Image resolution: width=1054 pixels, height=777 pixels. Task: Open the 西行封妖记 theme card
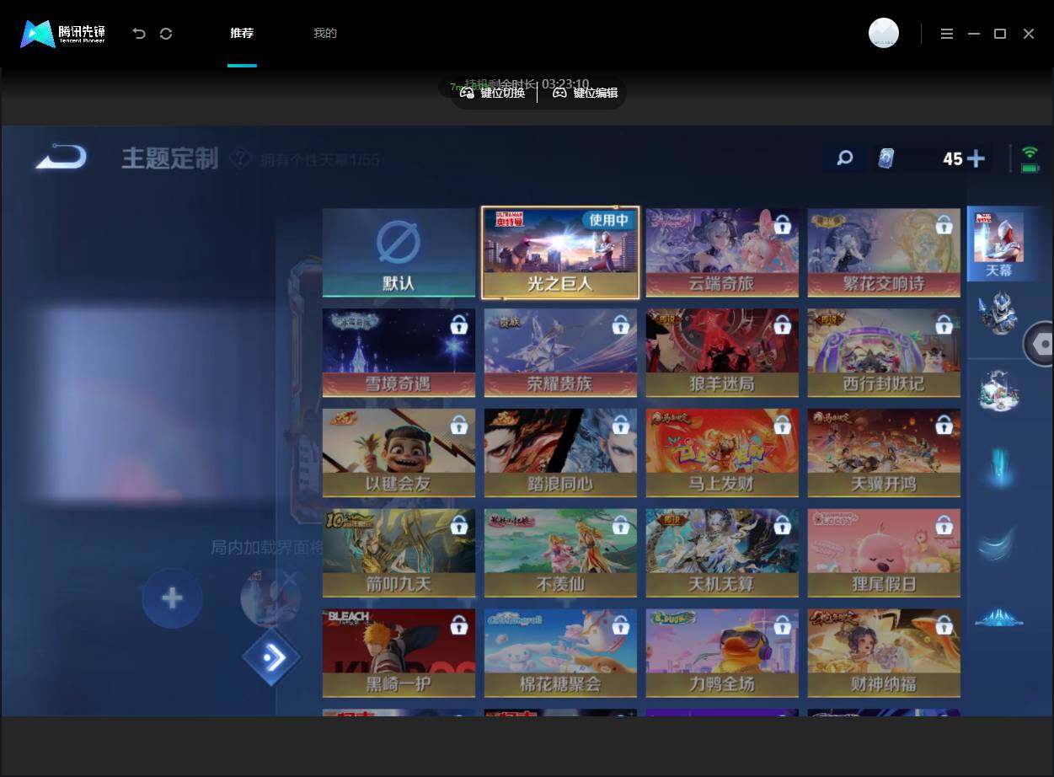coord(884,352)
